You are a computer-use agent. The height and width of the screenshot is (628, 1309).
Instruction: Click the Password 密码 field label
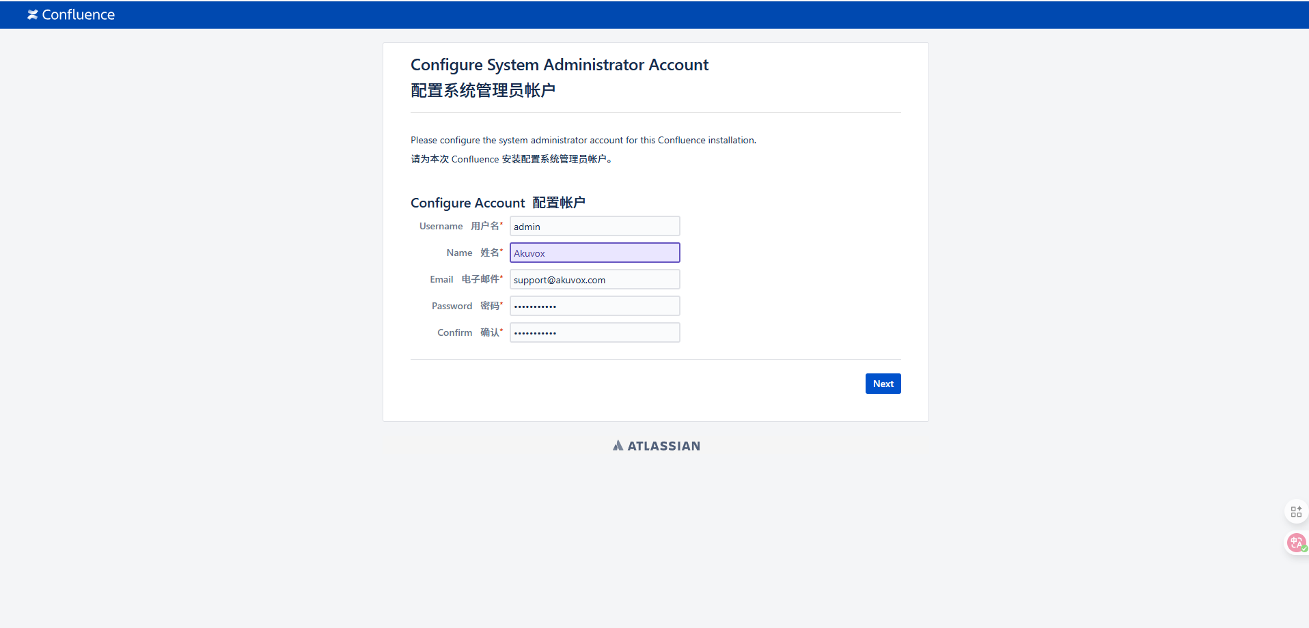(x=466, y=306)
